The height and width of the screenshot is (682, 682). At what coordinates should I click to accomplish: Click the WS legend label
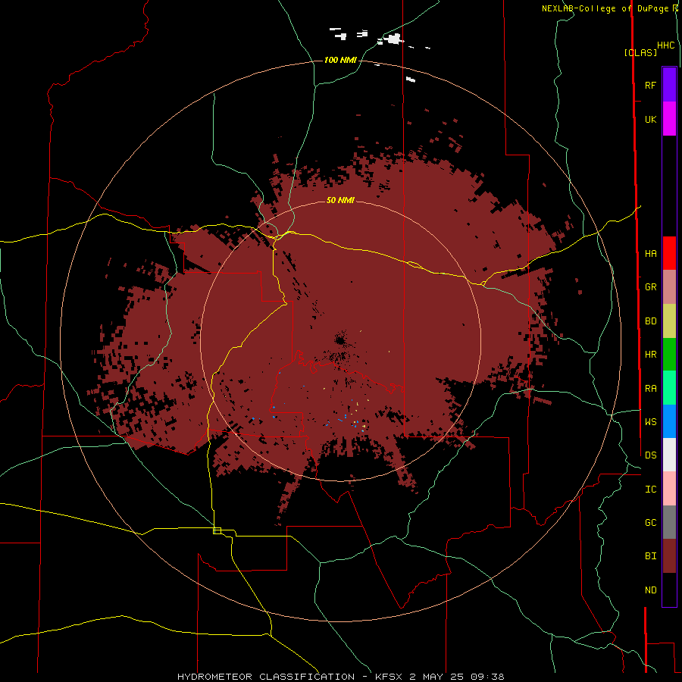(x=650, y=422)
